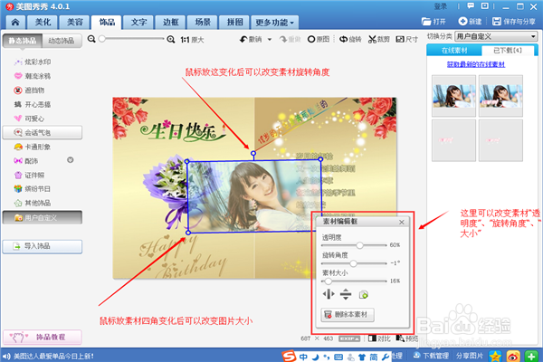
Task: Expand the 更多功能 dropdown
Action: [274, 23]
